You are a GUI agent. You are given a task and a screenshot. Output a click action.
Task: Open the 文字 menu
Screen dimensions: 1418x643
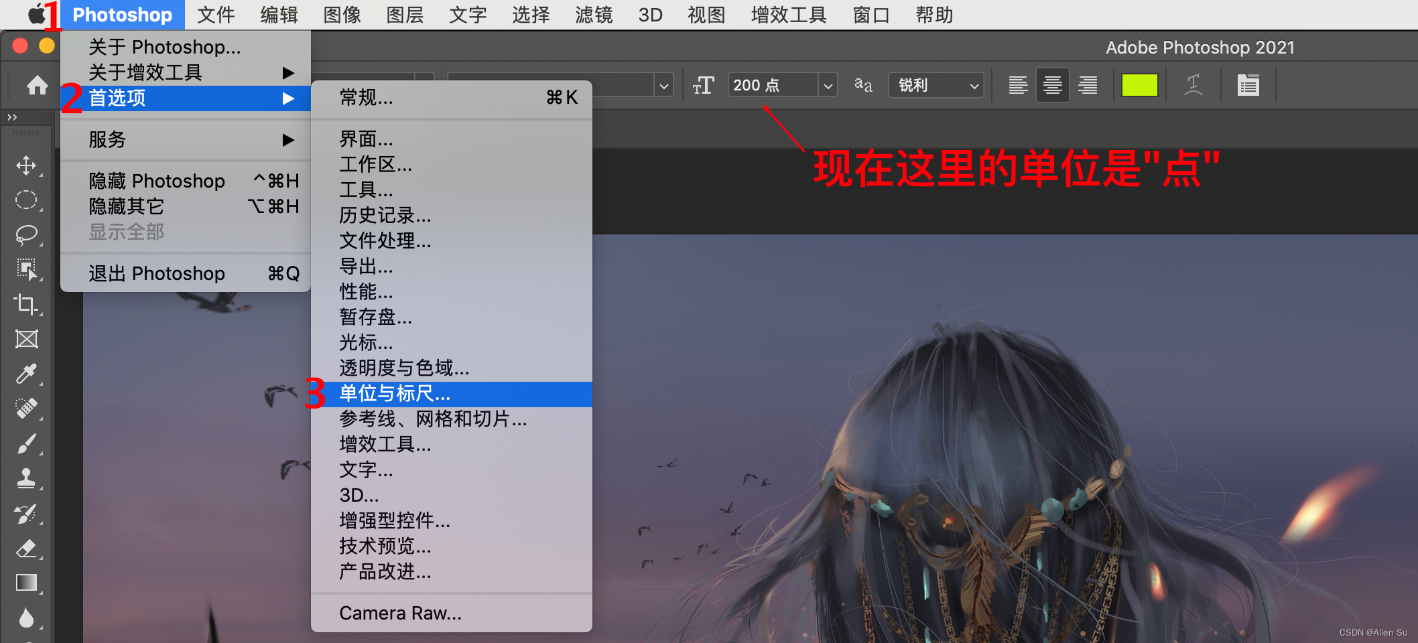pyautogui.click(x=468, y=15)
